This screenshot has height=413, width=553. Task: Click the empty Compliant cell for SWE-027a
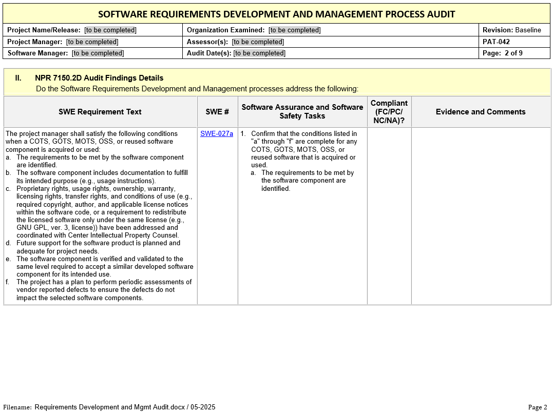tap(389, 215)
